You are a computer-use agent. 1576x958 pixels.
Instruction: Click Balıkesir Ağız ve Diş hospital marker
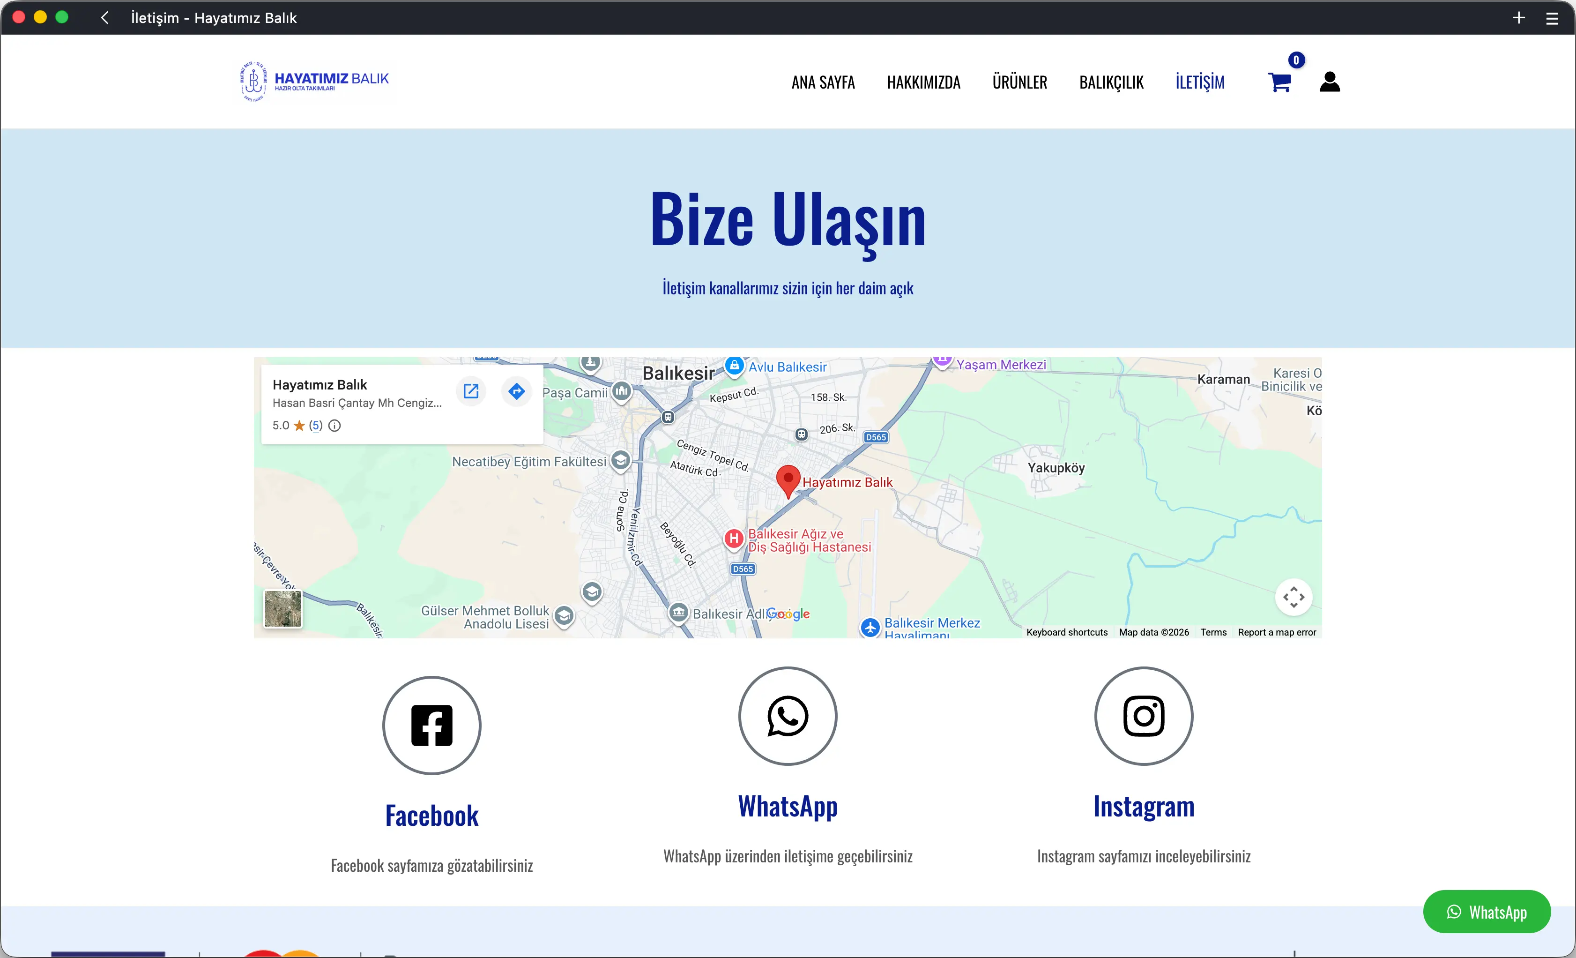tap(734, 539)
